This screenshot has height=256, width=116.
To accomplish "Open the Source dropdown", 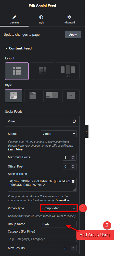I will 59,134.
